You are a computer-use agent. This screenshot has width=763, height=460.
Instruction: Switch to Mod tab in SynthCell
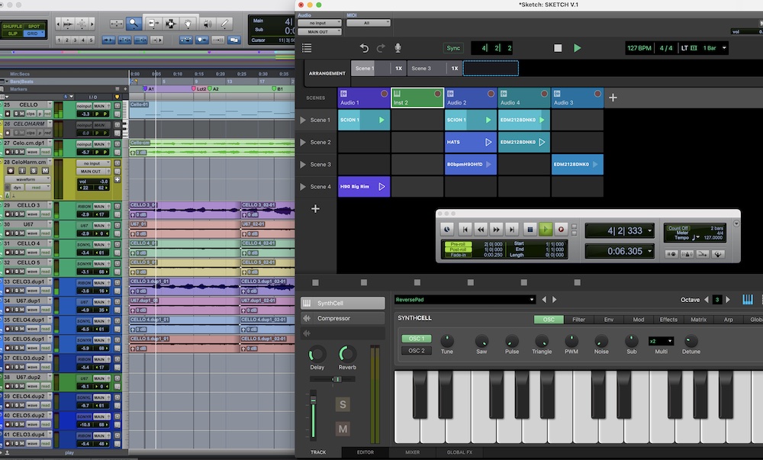click(639, 320)
